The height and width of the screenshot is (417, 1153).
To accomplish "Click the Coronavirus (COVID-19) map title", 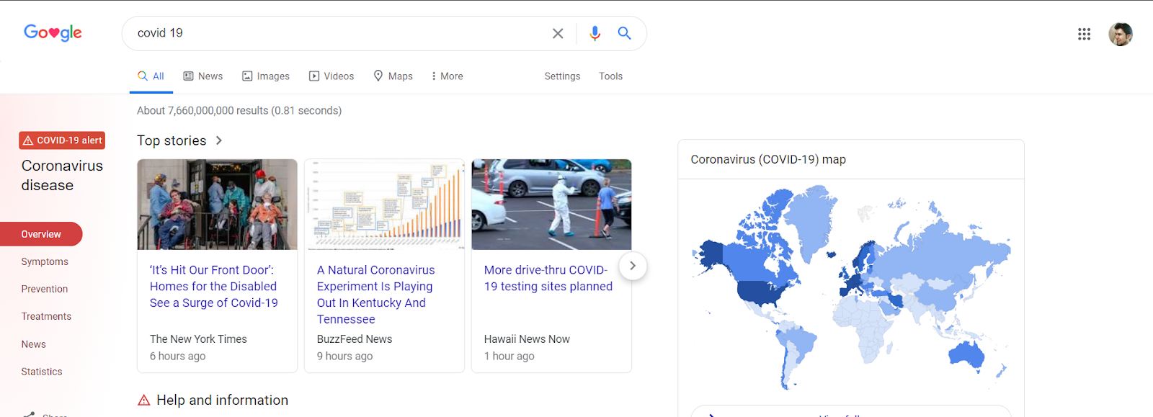I will pyautogui.click(x=768, y=160).
